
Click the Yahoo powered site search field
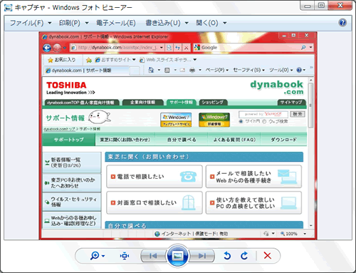click(x=263, y=114)
